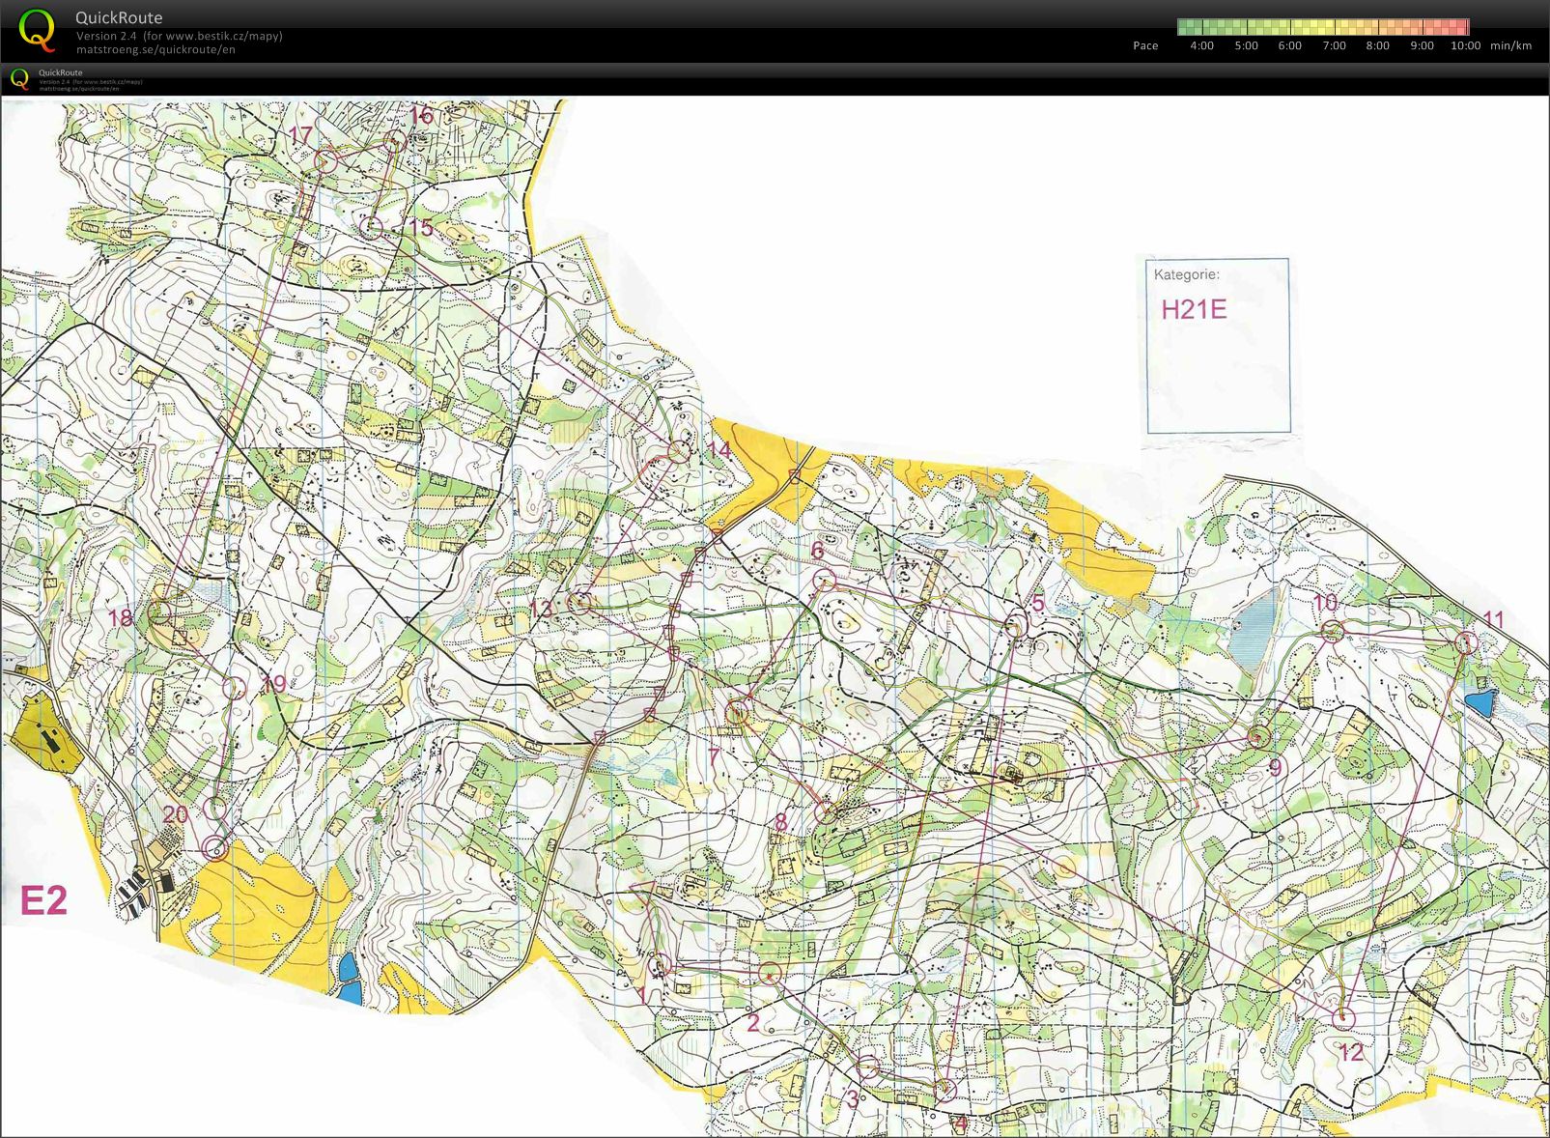Screen dimensions: 1550x1138
Task: Select control circle 8 on the map
Action: [826, 812]
